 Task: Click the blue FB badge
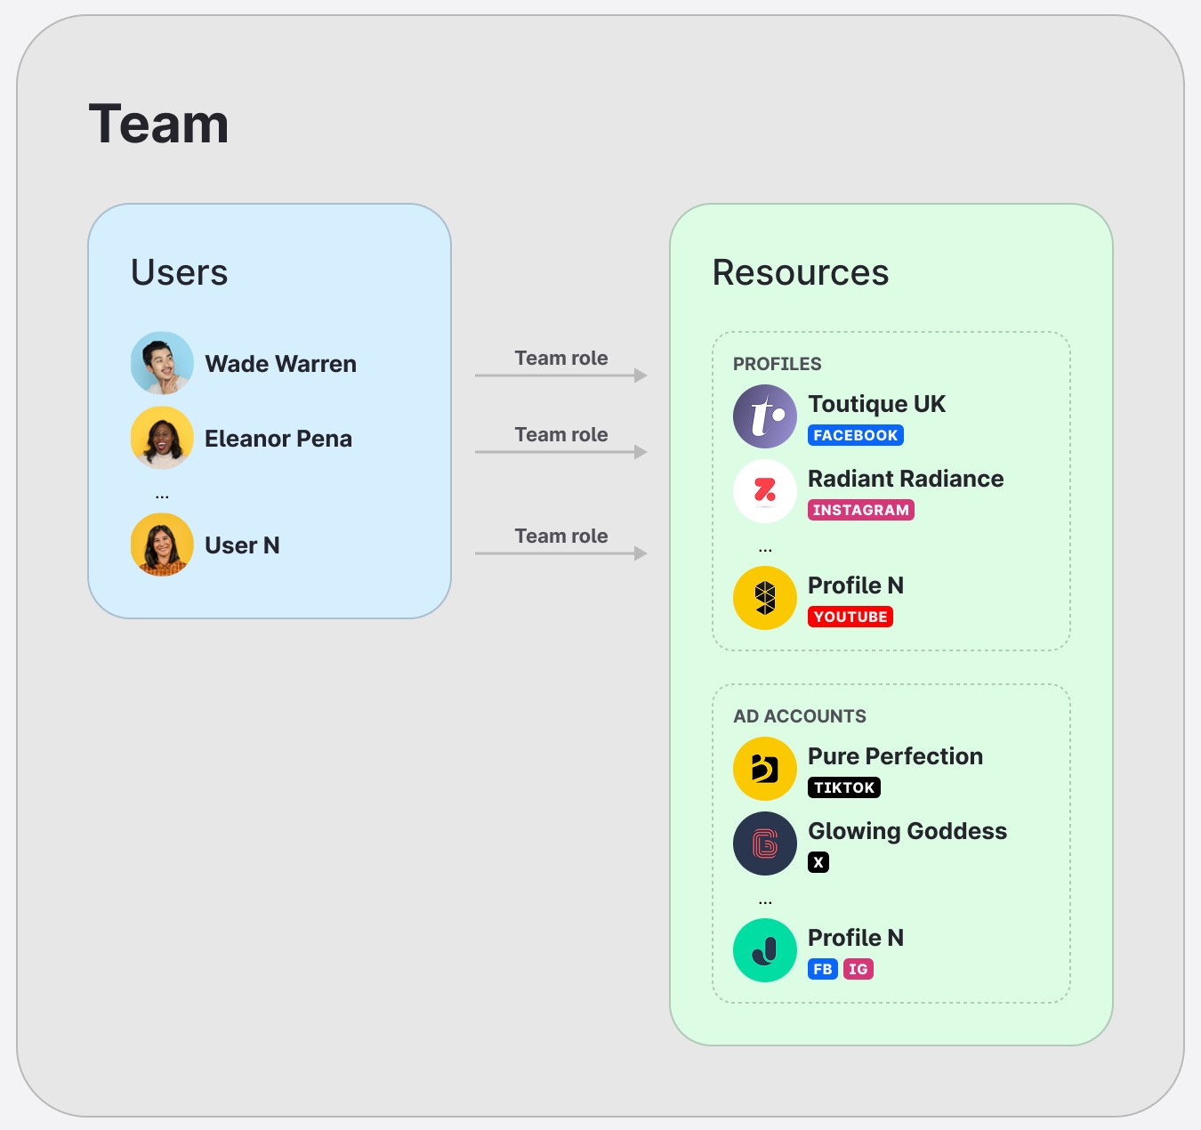coord(822,969)
